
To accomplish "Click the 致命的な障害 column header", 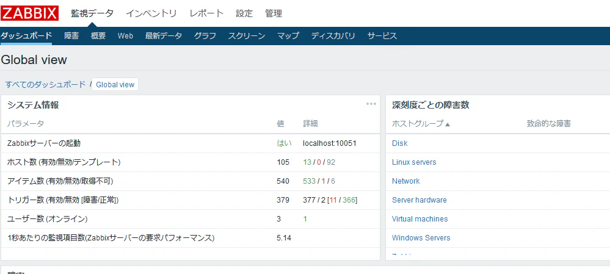I will click(x=549, y=124).
